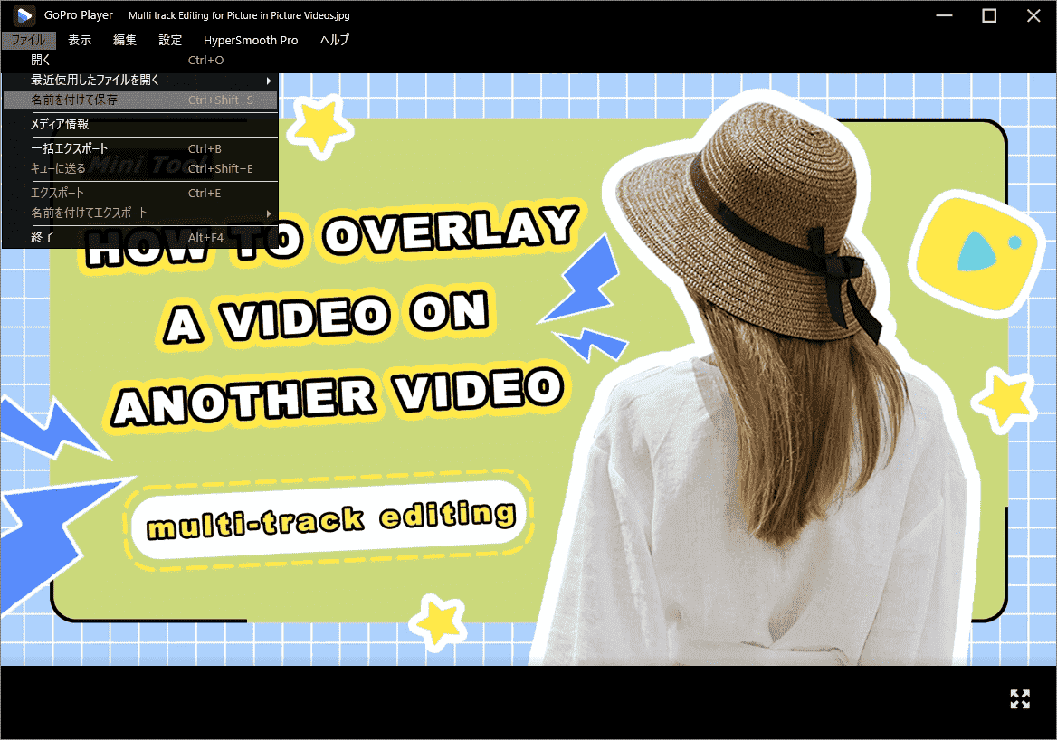
Task: Expand the 最近使用したファイルを開く submenu arrow
Action: (268, 80)
